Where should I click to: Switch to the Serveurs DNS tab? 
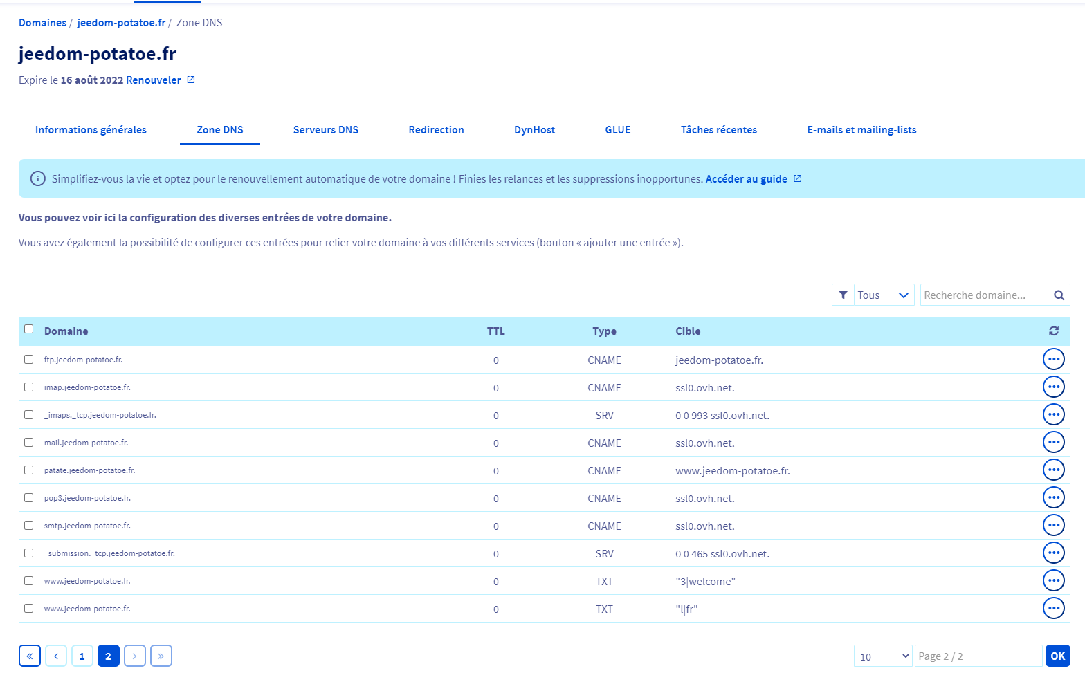(x=326, y=130)
